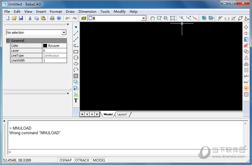Select the Erase tool

click(246, 45)
